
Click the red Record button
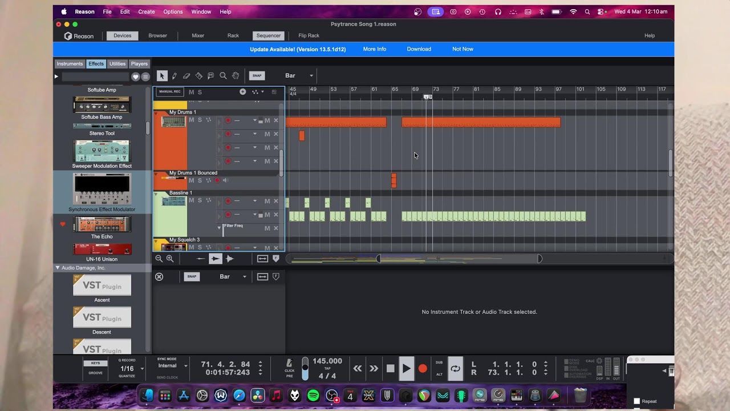[x=423, y=369]
